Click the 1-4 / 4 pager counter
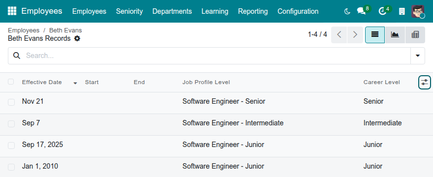This screenshot has height=177, width=433. pyautogui.click(x=317, y=34)
